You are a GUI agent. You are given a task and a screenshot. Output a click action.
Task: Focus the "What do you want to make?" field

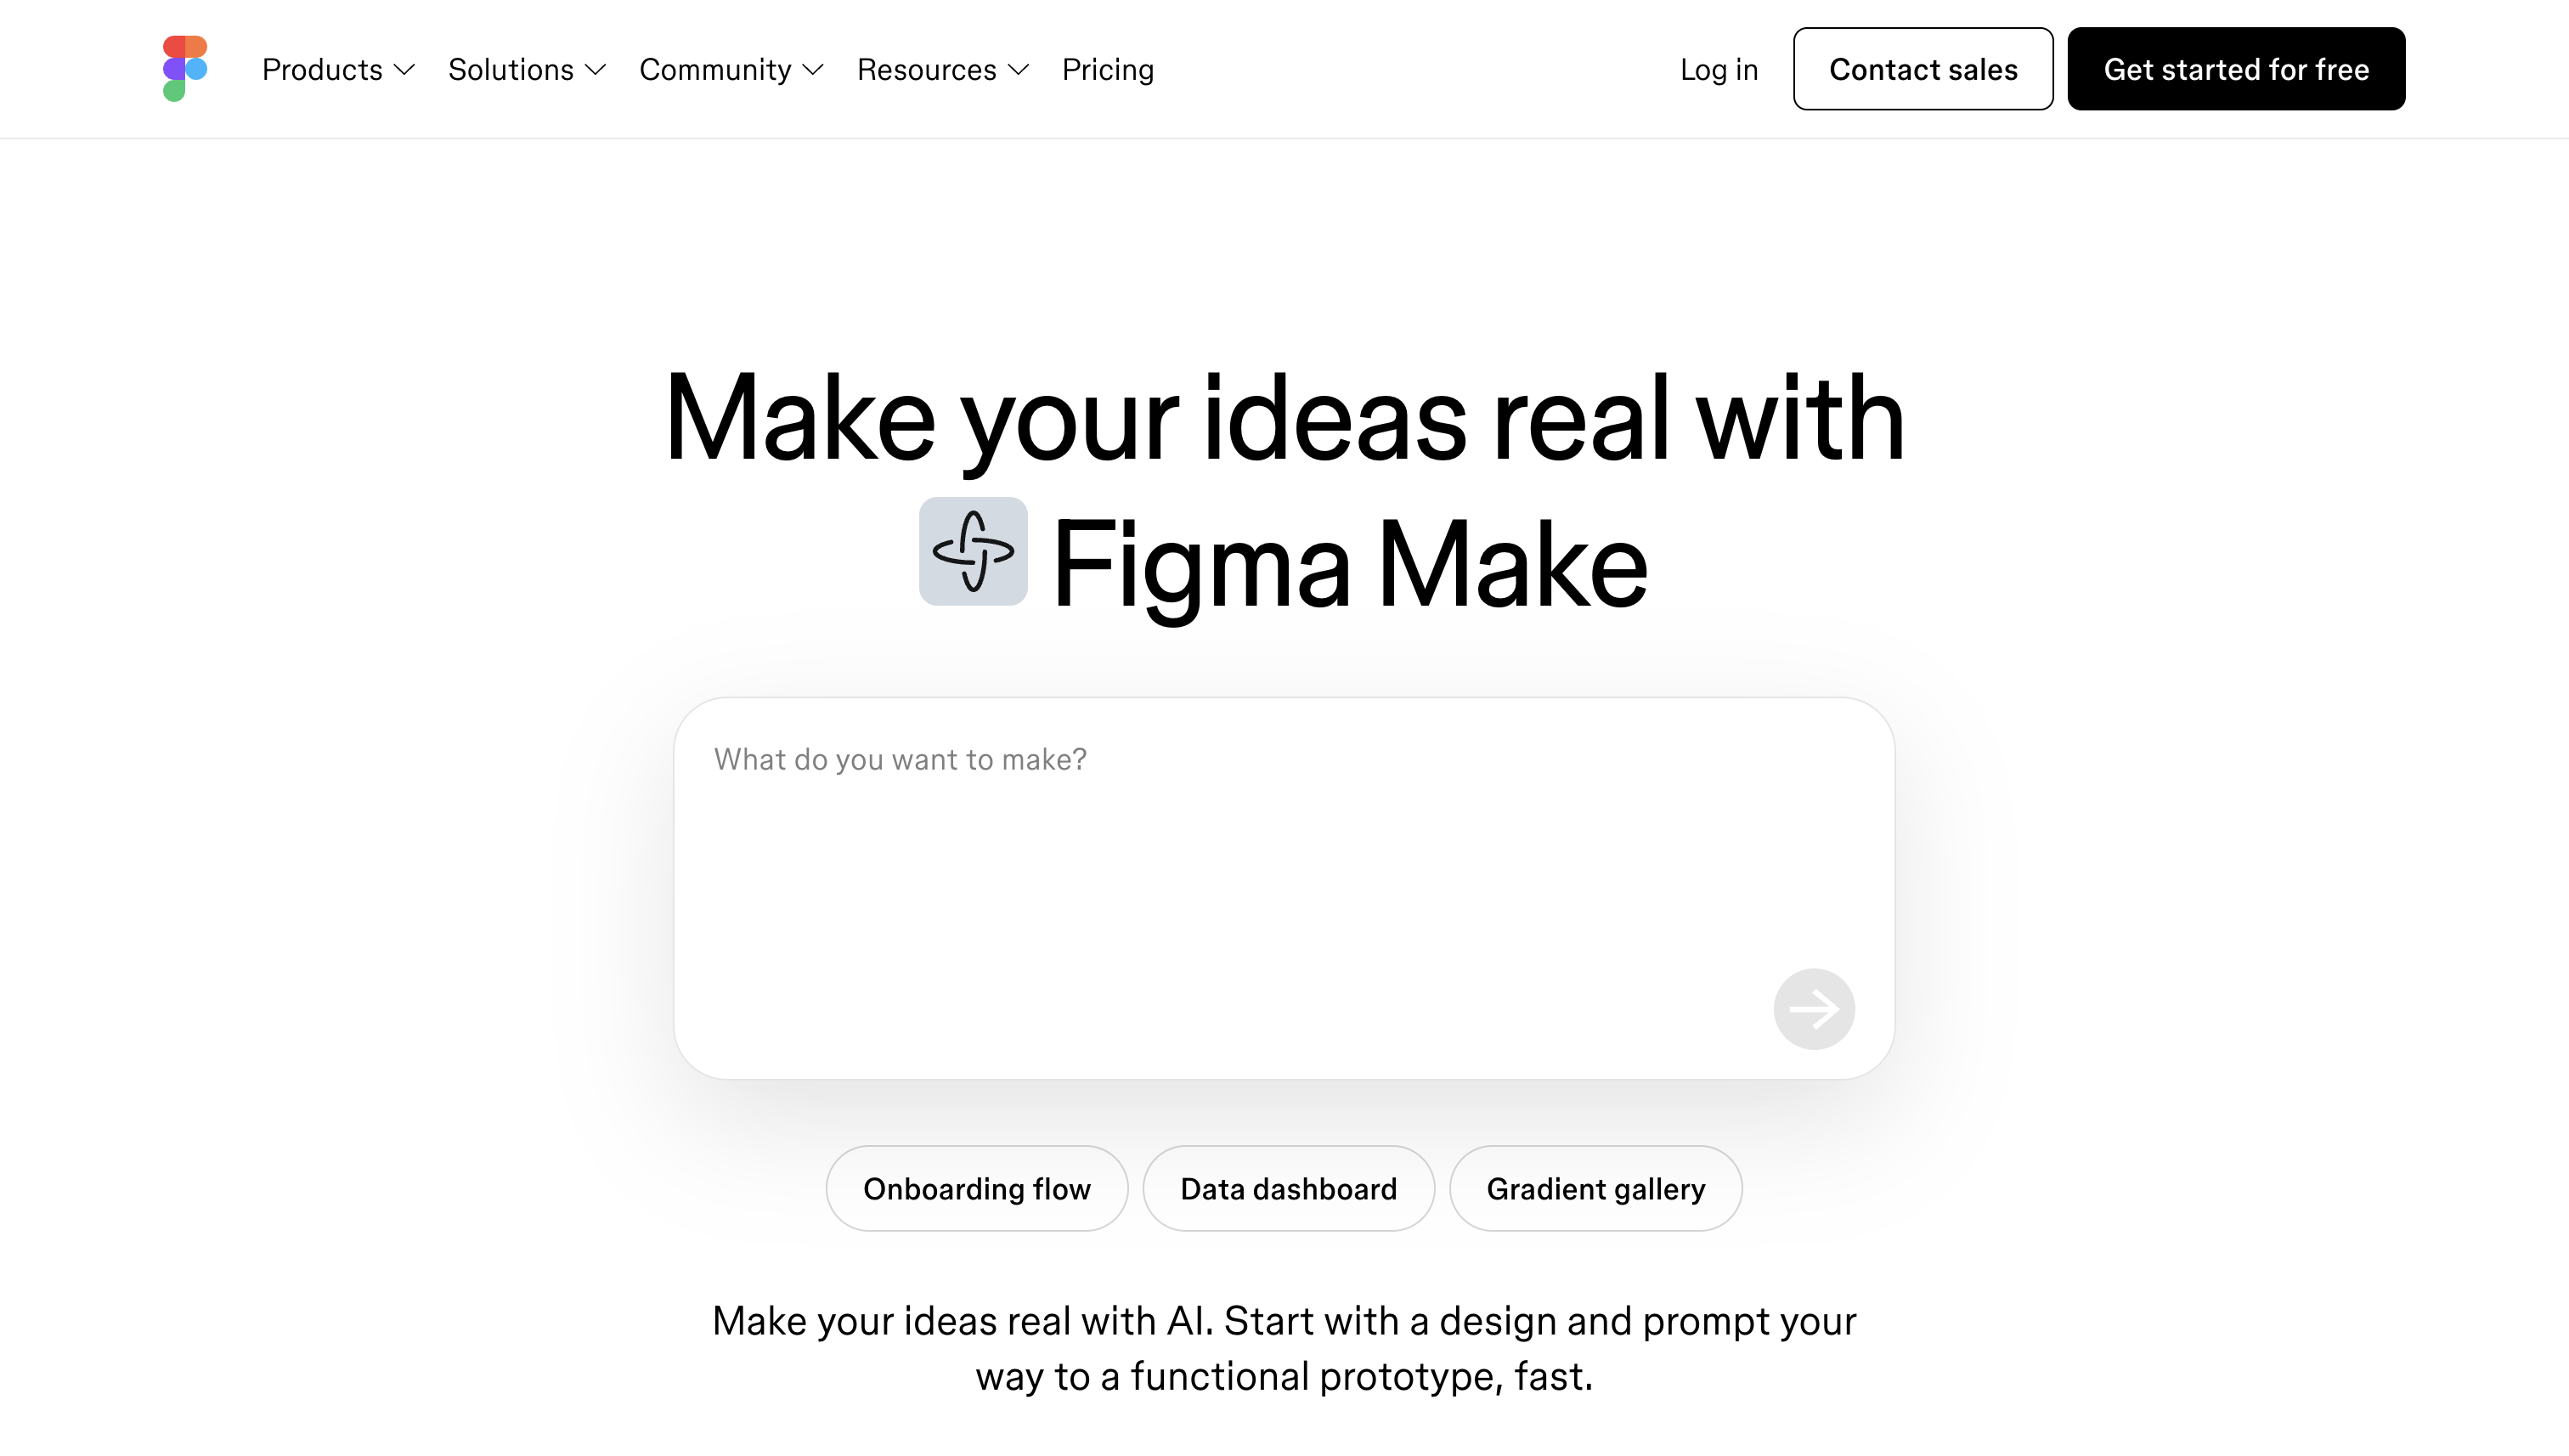pos(1240,850)
